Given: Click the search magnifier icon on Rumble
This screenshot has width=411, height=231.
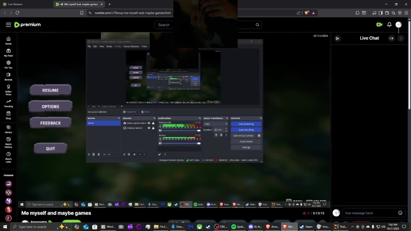Looking at the screenshot, I should click(257, 25).
